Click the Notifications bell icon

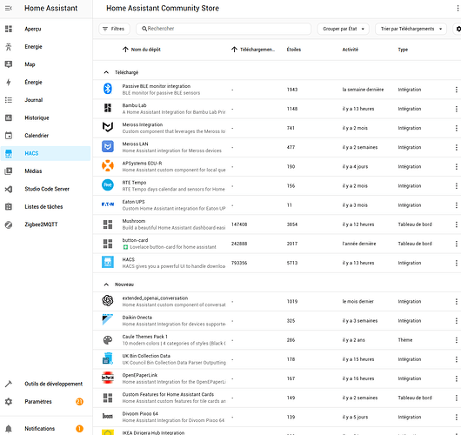click(9, 429)
